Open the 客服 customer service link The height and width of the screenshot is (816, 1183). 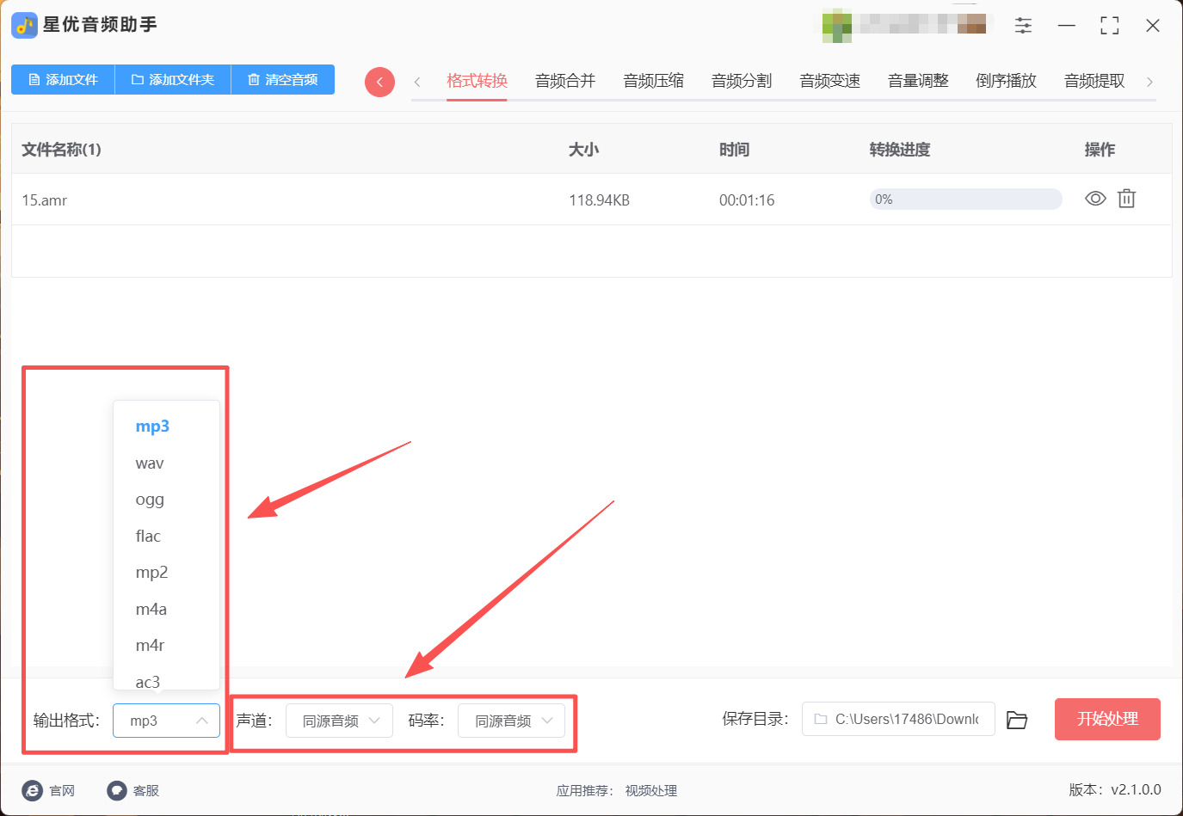coord(133,790)
